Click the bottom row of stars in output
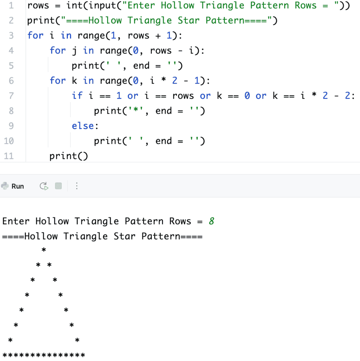The image size is (360, 361). 43,355
